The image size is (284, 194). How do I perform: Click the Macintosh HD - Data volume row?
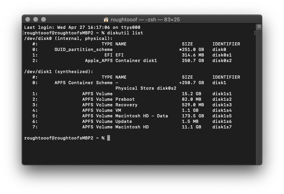click(x=132, y=116)
